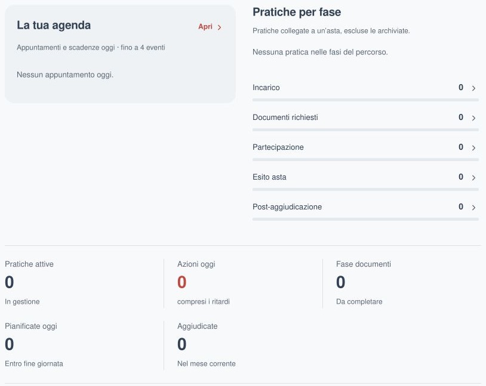Click the Incarico count value 0
The width and height of the screenshot is (486, 386).
click(x=461, y=87)
